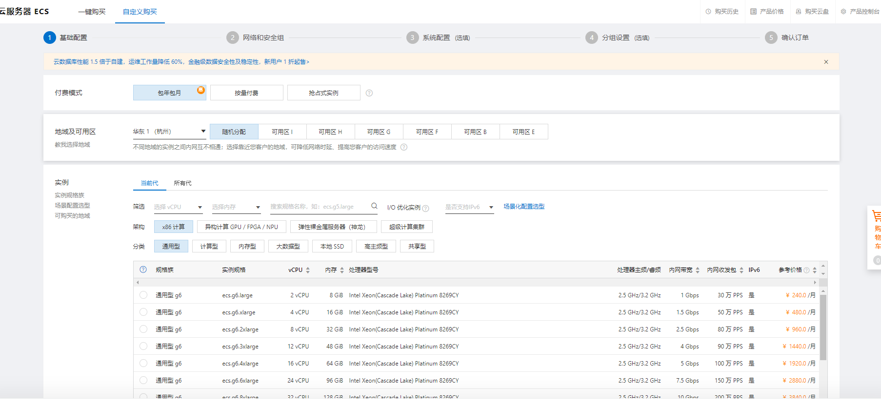Choose 抢占式实例 payment mode
Image resolution: width=881 pixels, height=405 pixels.
pos(324,93)
